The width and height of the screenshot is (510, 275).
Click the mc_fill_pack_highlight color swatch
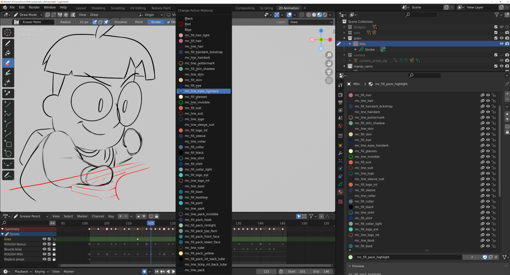(350, 257)
